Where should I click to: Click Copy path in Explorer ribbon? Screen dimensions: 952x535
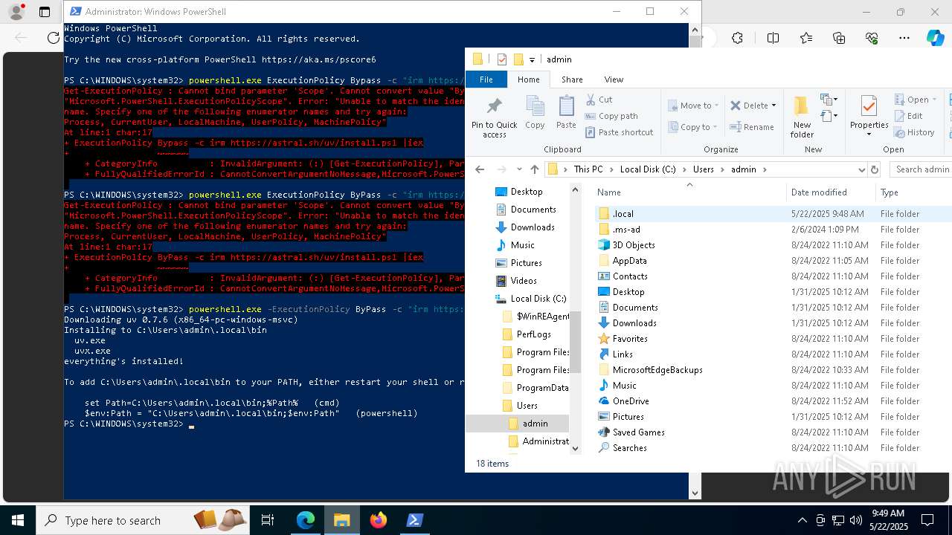click(611, 115)
